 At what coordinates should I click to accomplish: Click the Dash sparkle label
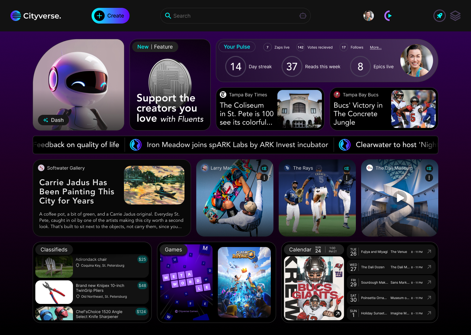[x=53, y=120]
